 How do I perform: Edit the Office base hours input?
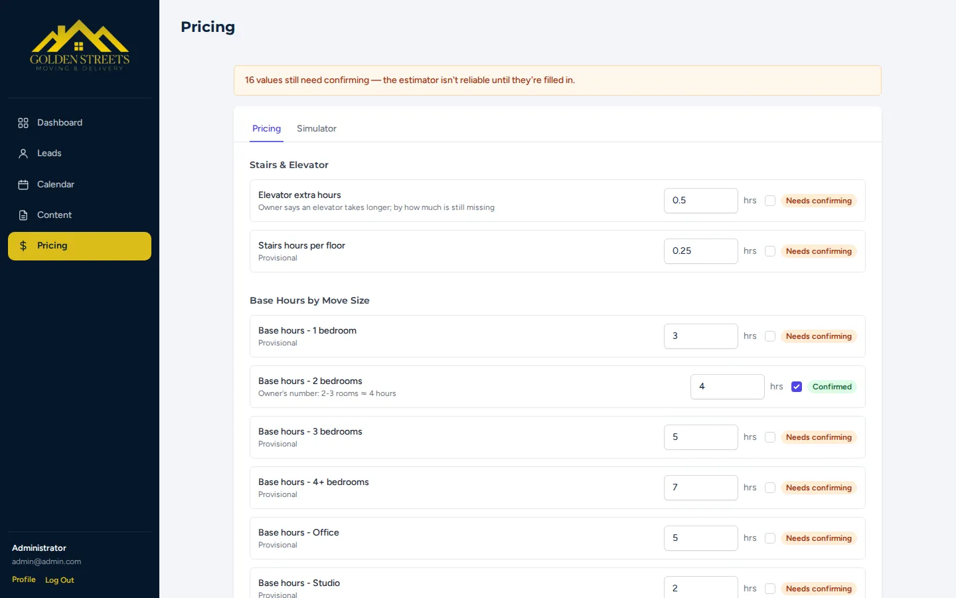pos(701,538)
